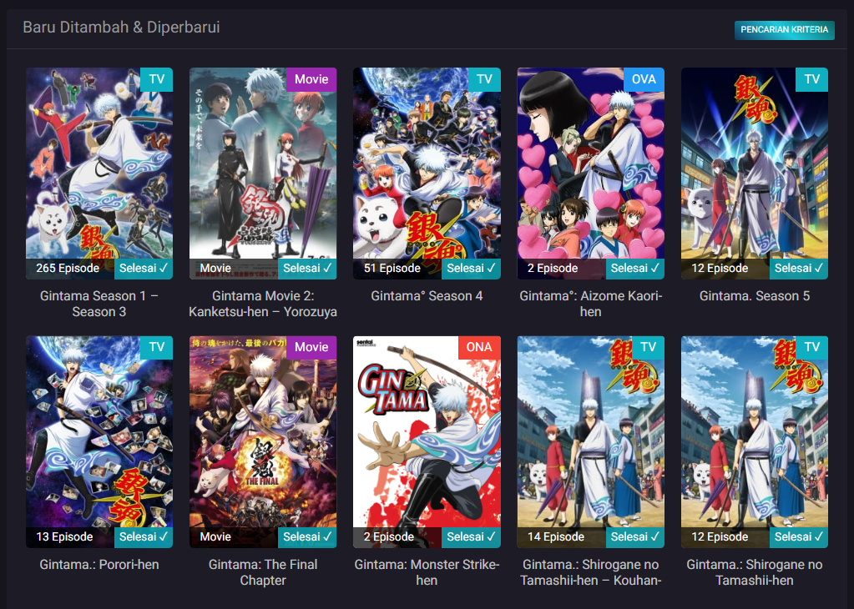Click the Gintama: The Final Chapter title

[x=262, y=572]
